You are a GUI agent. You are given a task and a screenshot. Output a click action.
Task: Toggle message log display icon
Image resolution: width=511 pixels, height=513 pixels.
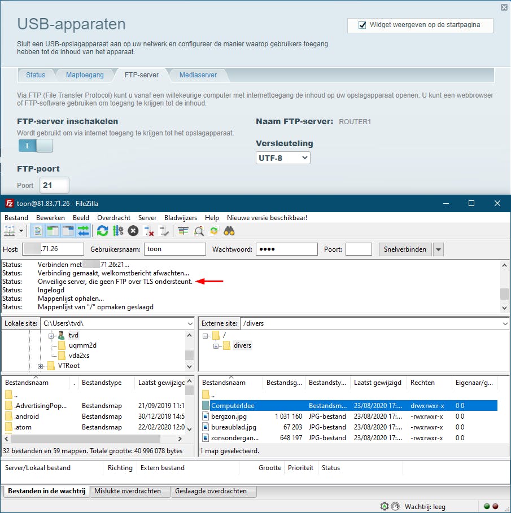[37, 231]
